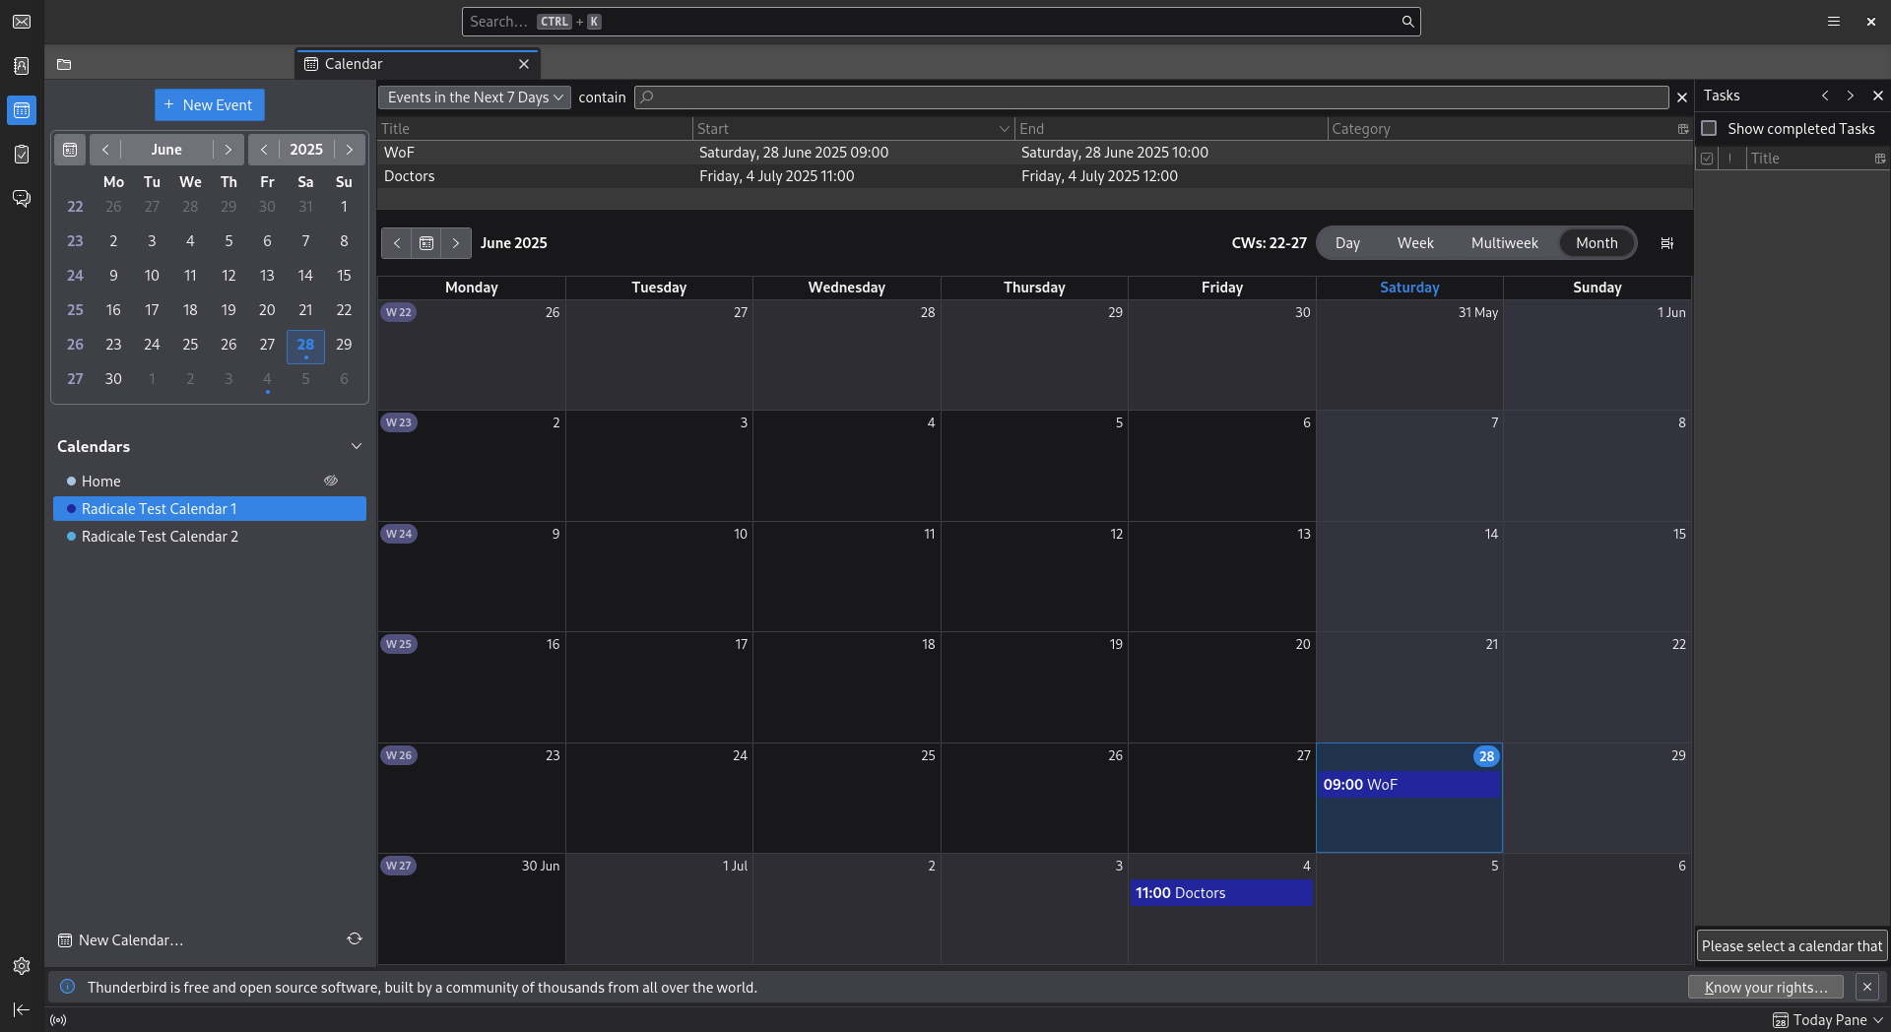Click the synchronize calendars icon
The height and width of the screenshot is (1032, 1891).
(x=355, y=939)
